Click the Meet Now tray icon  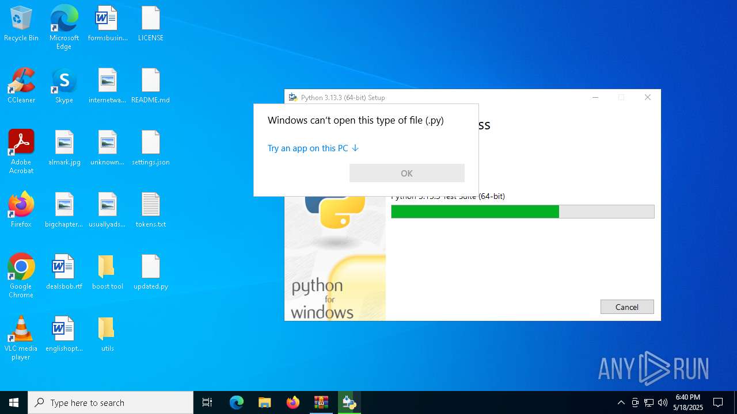tap(635, 402)
